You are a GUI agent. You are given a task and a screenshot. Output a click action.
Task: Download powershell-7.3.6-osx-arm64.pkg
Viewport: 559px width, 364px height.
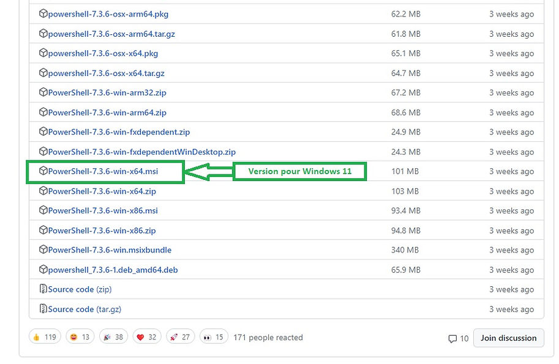[x=108, y=14]
